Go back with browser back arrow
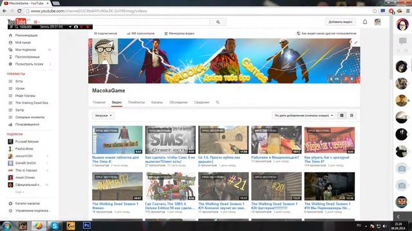The width and height of the screenshot is (412, 231). coord(5,11)
